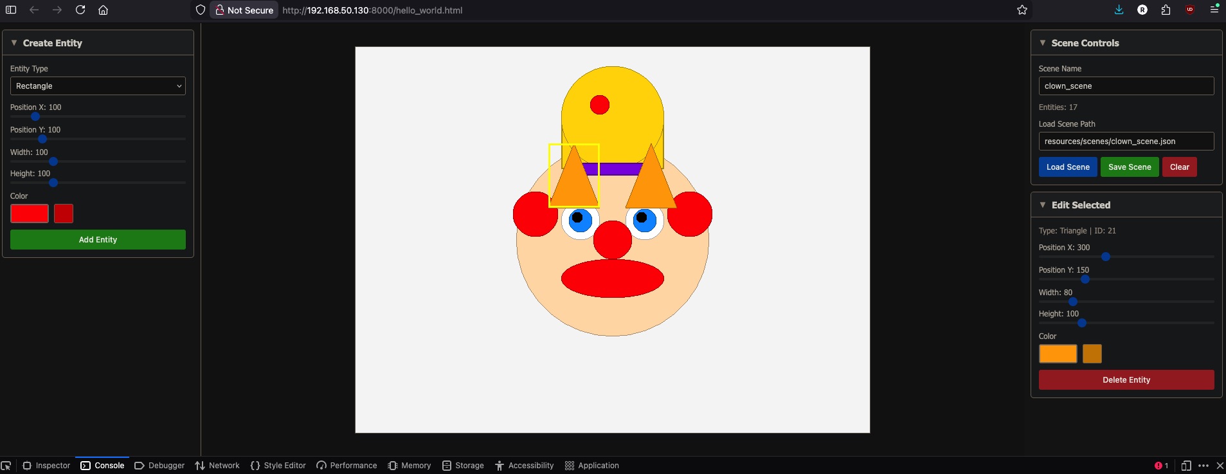The image size is (1226, 474).
Task: Open devtools more options ellipsis
Action: (1203, 466)
